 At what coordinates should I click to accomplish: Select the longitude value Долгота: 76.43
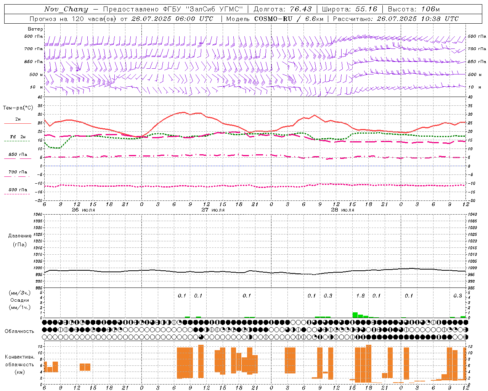(x=283, y=9)
